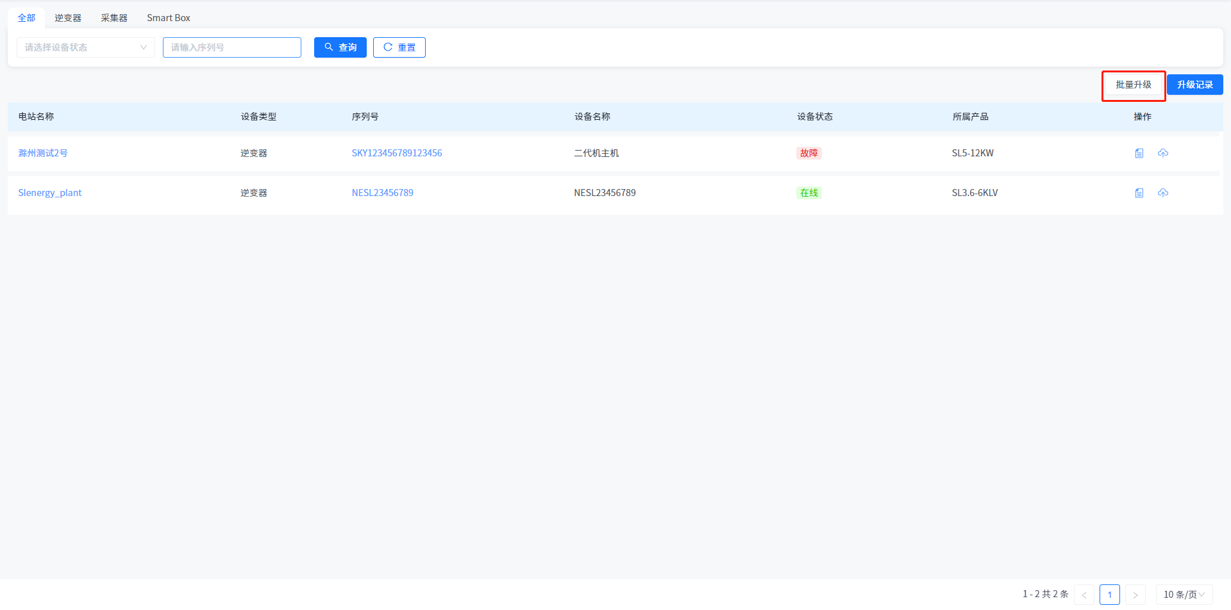
Task: Open 升级记录 upgrade records
Action: tap(1194, 85)
